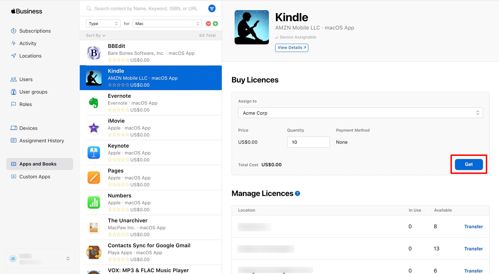Open the Custom Apps icon
This screenshot has height=274, width=499.
point(14,177)
